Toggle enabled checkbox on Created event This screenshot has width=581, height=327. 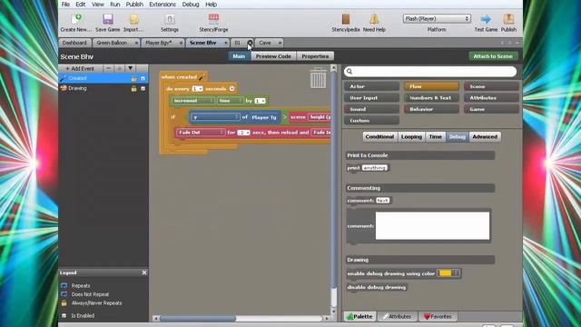[x=143, y=79]
